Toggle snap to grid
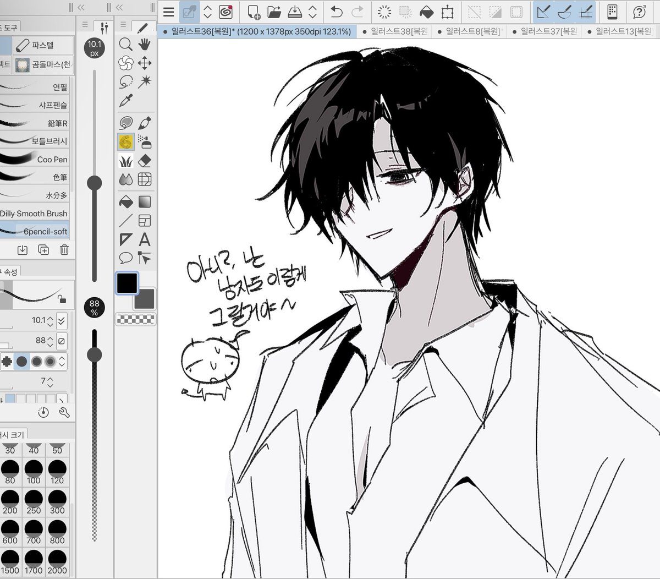The width and height of the screenshot is (660, 579). click(x=586, y=12)
